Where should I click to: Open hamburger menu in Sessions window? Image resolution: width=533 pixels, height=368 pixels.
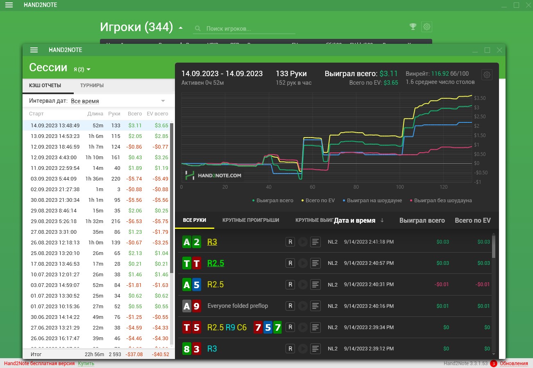pyautogui.click(x=34, y=50)
